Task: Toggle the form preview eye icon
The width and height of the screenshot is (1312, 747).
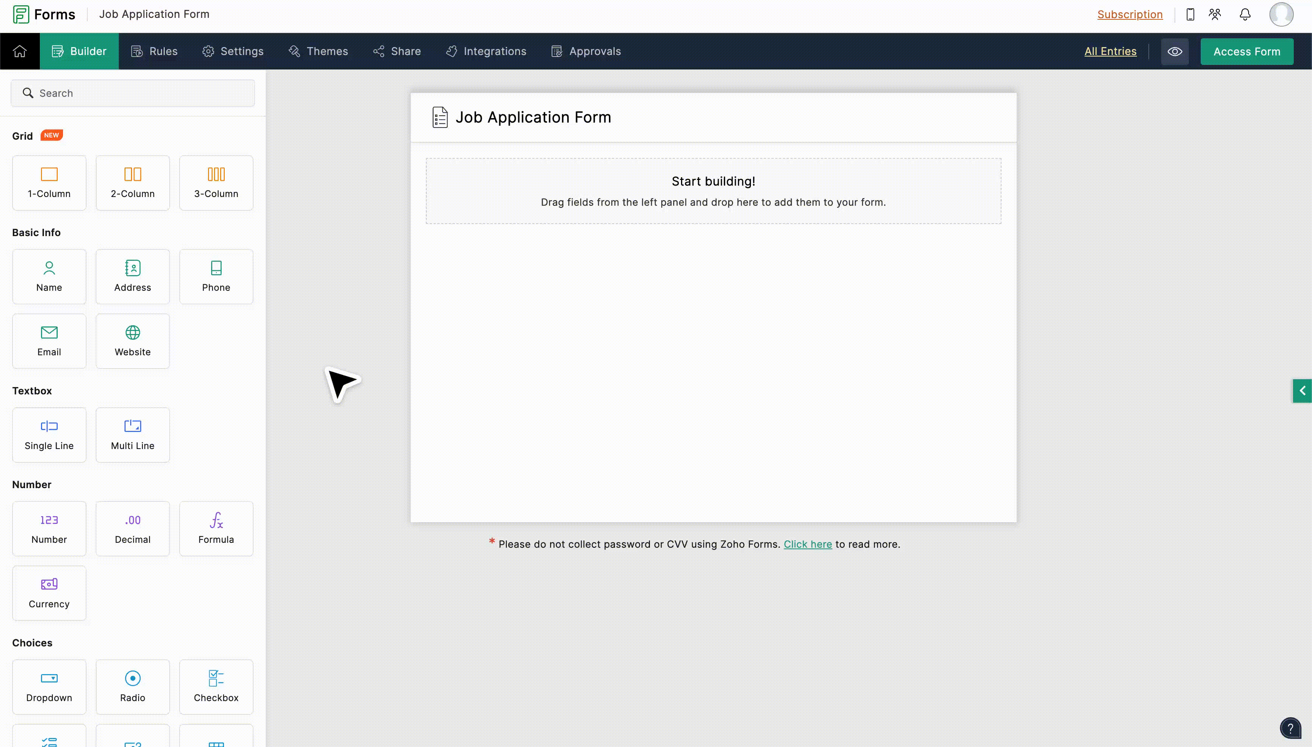Action: [1175, 51]
